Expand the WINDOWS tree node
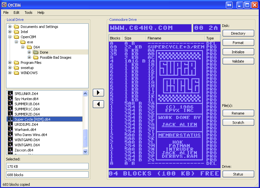The height and width of the screenshot is (188, 260). click(x=10, y=73)
